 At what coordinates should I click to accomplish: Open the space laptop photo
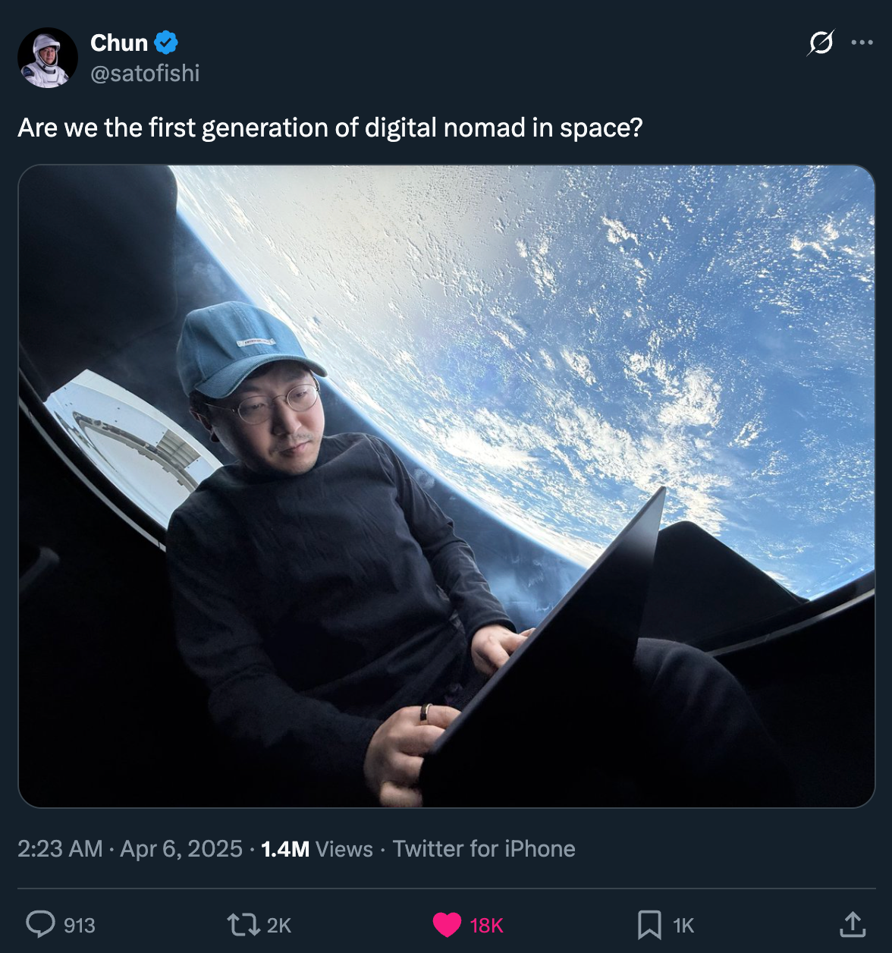pyautogui.click(x=447, y=486)
